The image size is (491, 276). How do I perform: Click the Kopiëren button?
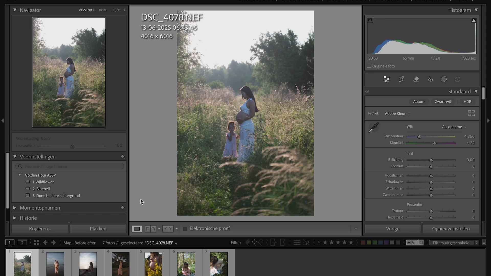[40, 229]
